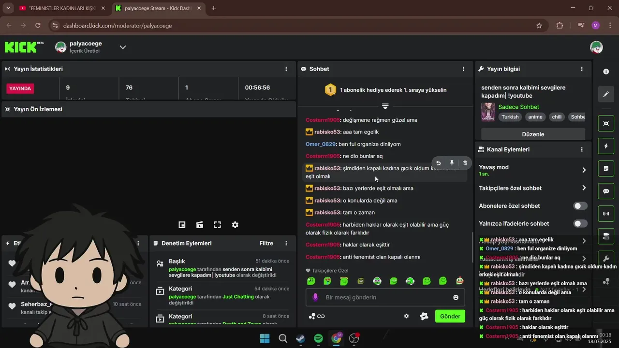Toggle the chat bubble panel sidebar icon
619x348 pixels.
(606, 191)
